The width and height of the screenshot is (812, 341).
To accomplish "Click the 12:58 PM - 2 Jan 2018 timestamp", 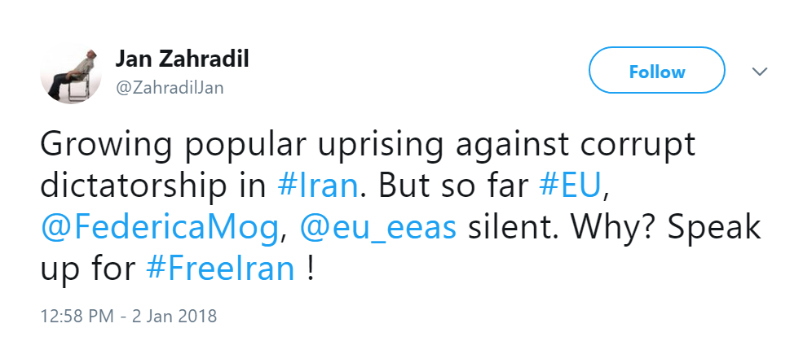I will (127, 315).
